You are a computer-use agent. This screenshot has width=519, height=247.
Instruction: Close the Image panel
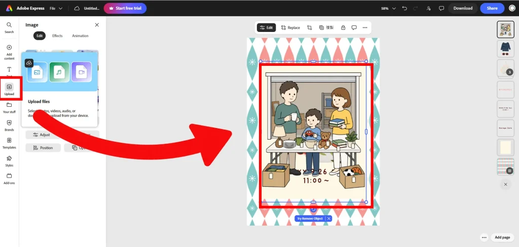pos(97,25)
